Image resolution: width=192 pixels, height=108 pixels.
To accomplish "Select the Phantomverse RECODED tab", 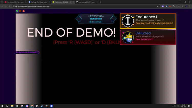I will tap(61, 2).
